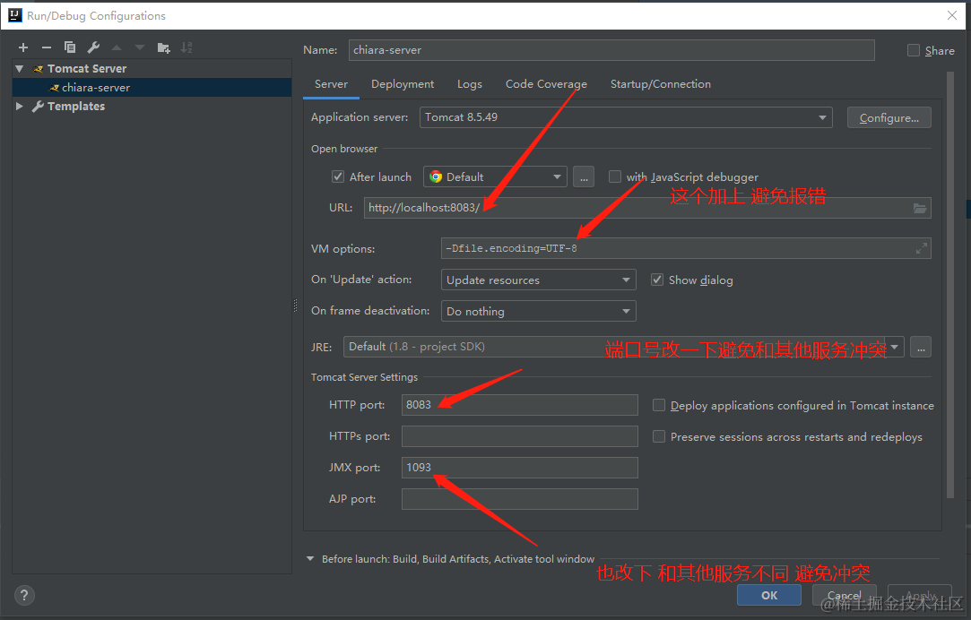This screenshot has width=971, height=620.
Task: Click the HTTPs port field
Action: click(519, 436)
